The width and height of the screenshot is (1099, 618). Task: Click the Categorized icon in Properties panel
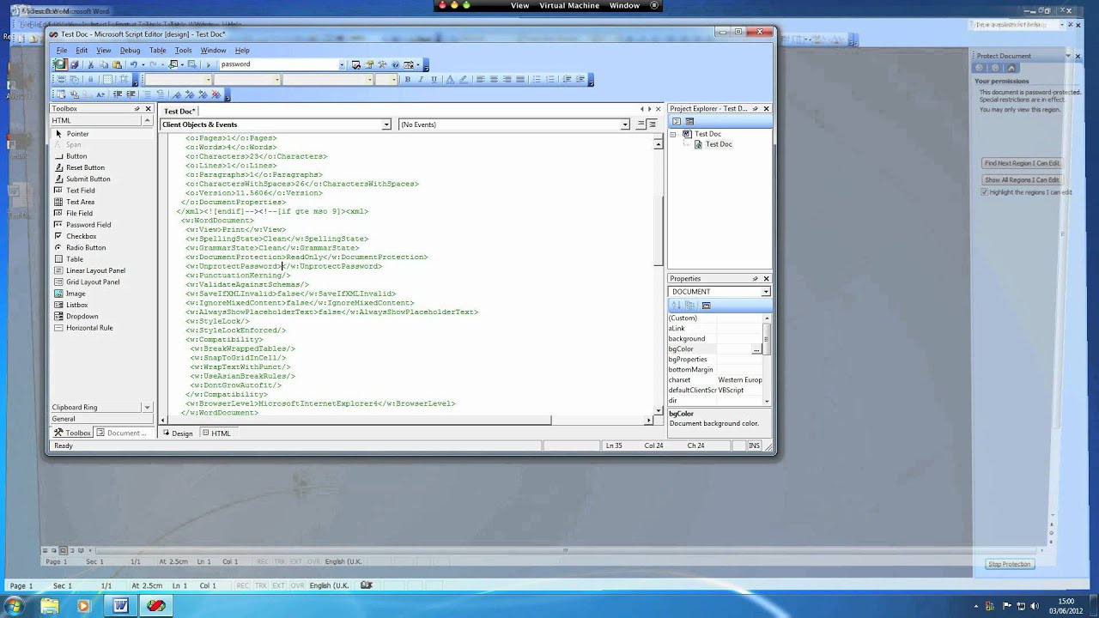click(689, 305)
